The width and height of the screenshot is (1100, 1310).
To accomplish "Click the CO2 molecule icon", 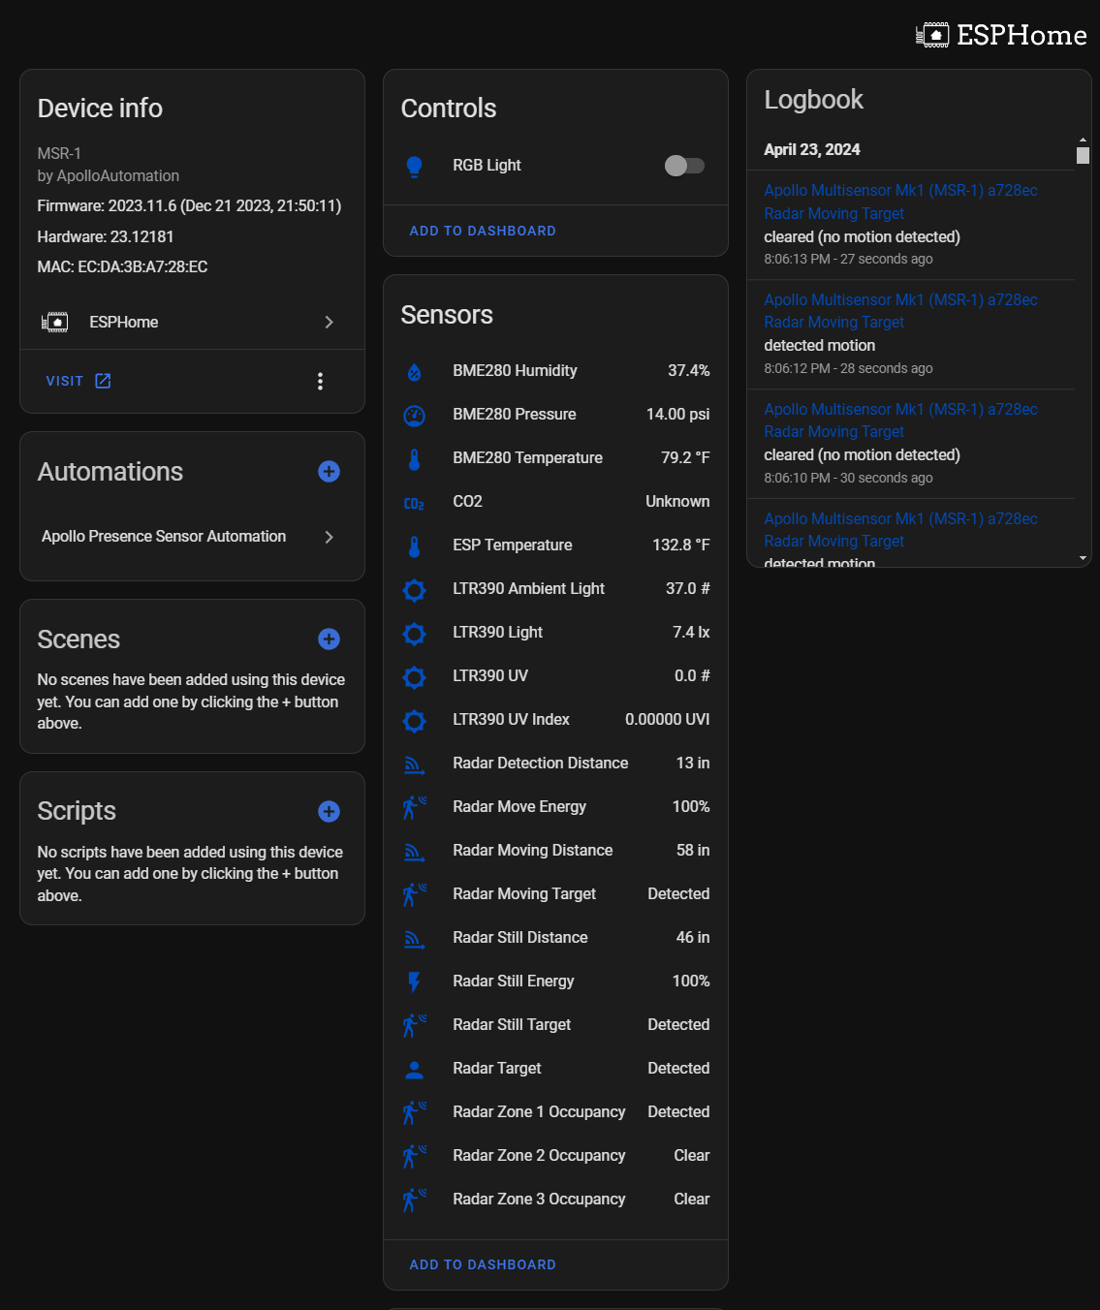I will click(x=414, y=503).
